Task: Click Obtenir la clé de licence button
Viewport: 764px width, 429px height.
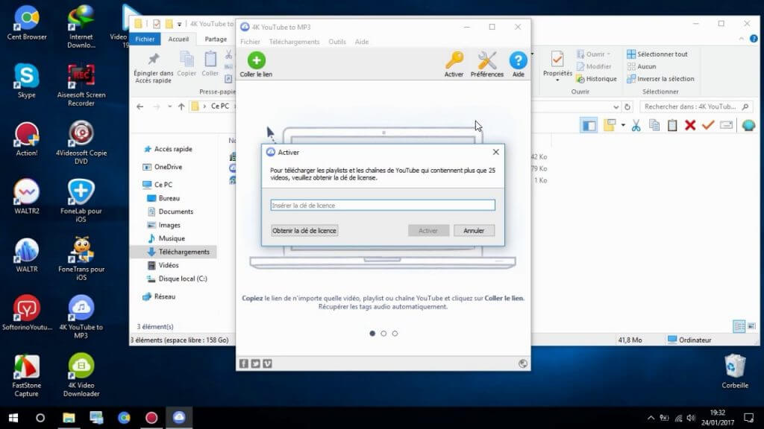Action: [x=304, y=231]
